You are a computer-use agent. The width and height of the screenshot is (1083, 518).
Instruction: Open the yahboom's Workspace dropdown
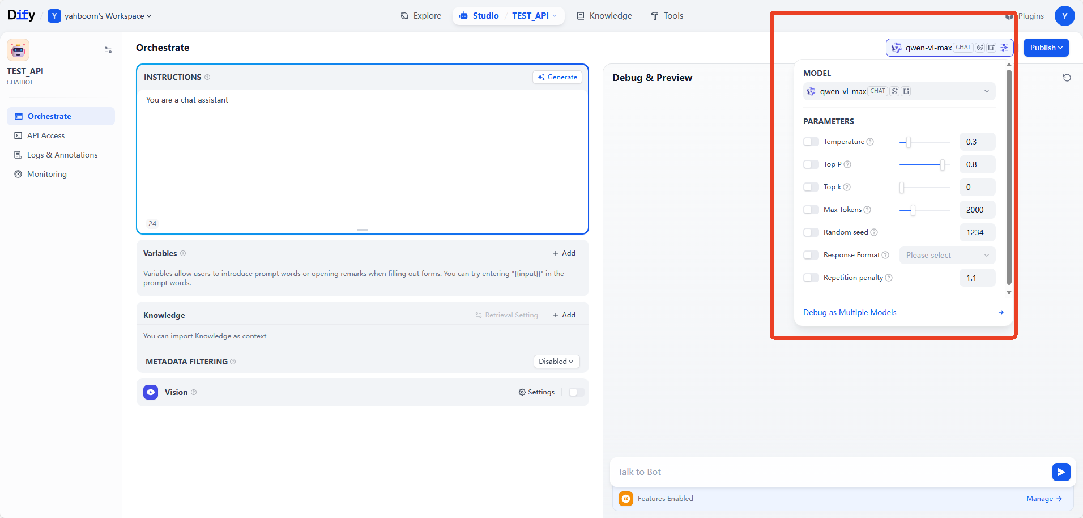pos(100,16)
